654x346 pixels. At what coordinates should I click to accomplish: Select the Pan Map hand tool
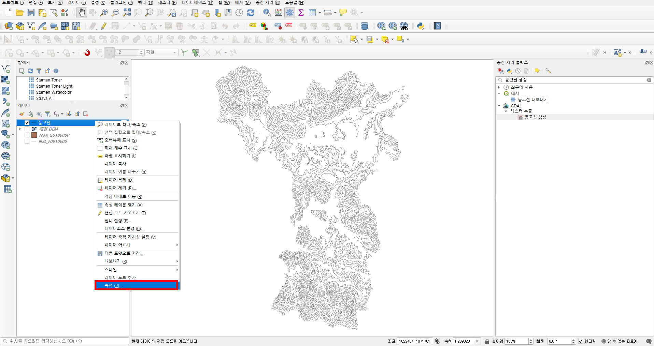[x=82, y=13]
